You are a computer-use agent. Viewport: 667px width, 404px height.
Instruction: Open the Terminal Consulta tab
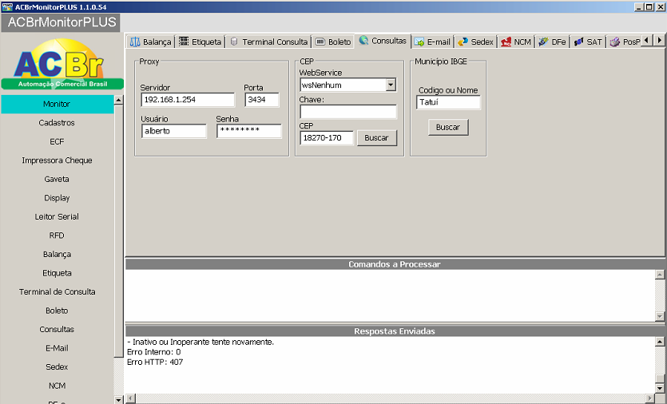click(269, 42)
